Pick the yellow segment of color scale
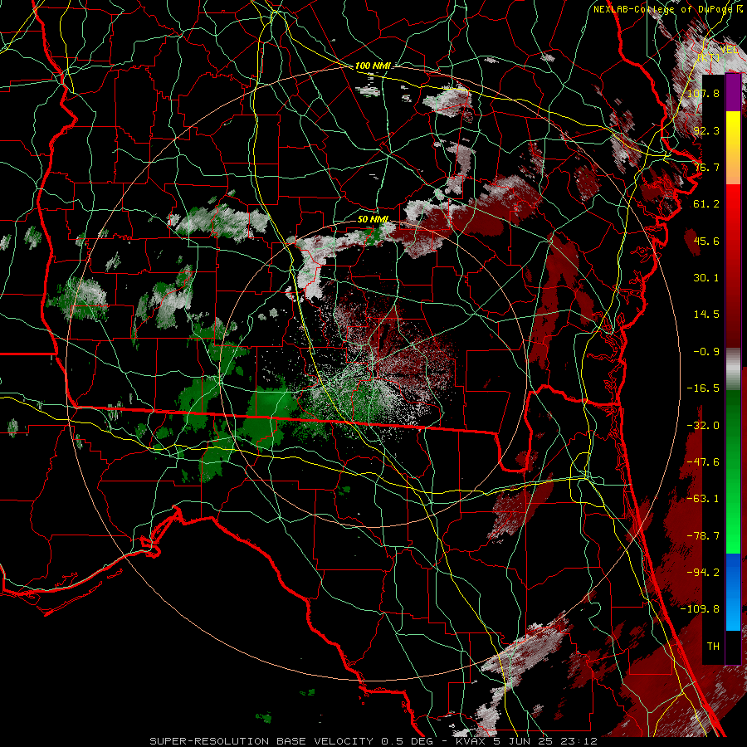The image size is (747, 747). pos(733,124)
